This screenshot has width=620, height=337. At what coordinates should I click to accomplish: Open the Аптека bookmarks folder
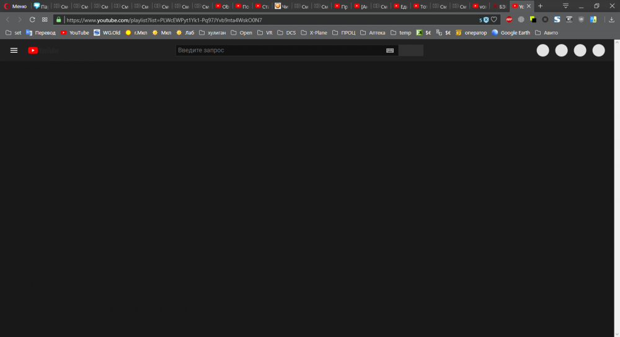373,33
